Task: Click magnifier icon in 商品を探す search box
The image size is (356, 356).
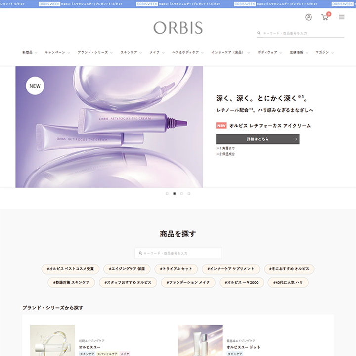Action: click(140, 253)
